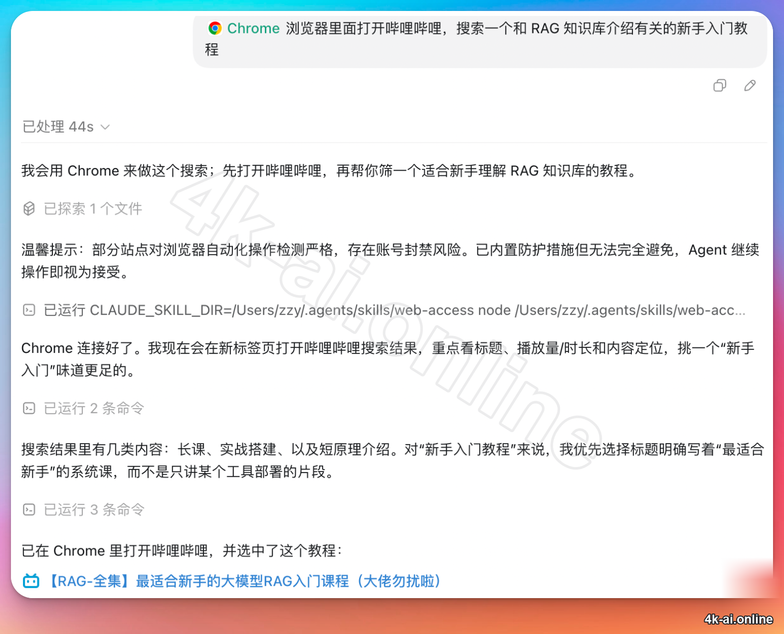The width and height of the screenshot is (784, 634).
Task: Click the '已处理 44s' status text
Action: coord(58,127)
